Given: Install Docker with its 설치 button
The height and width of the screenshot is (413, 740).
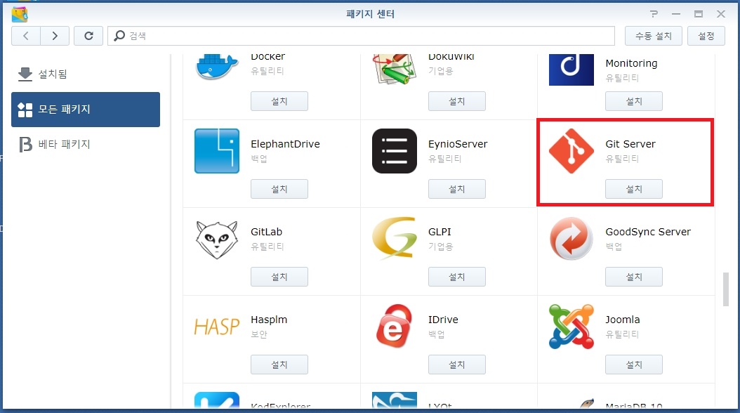Looking at the screenshot, I should coord(279,101).
